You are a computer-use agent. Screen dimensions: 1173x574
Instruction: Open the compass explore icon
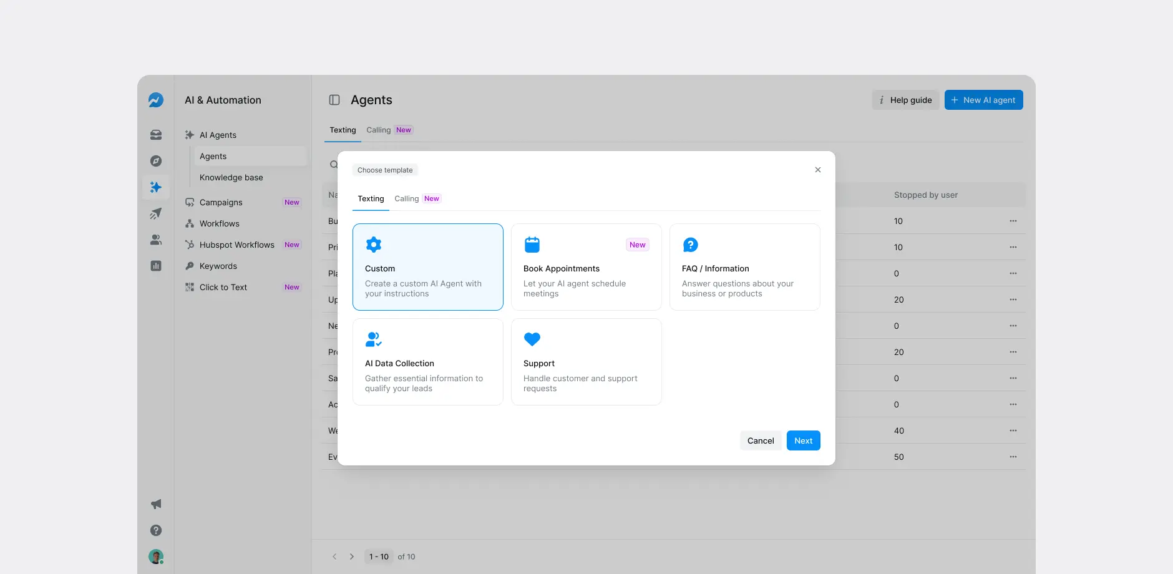(x=156, y=161)
